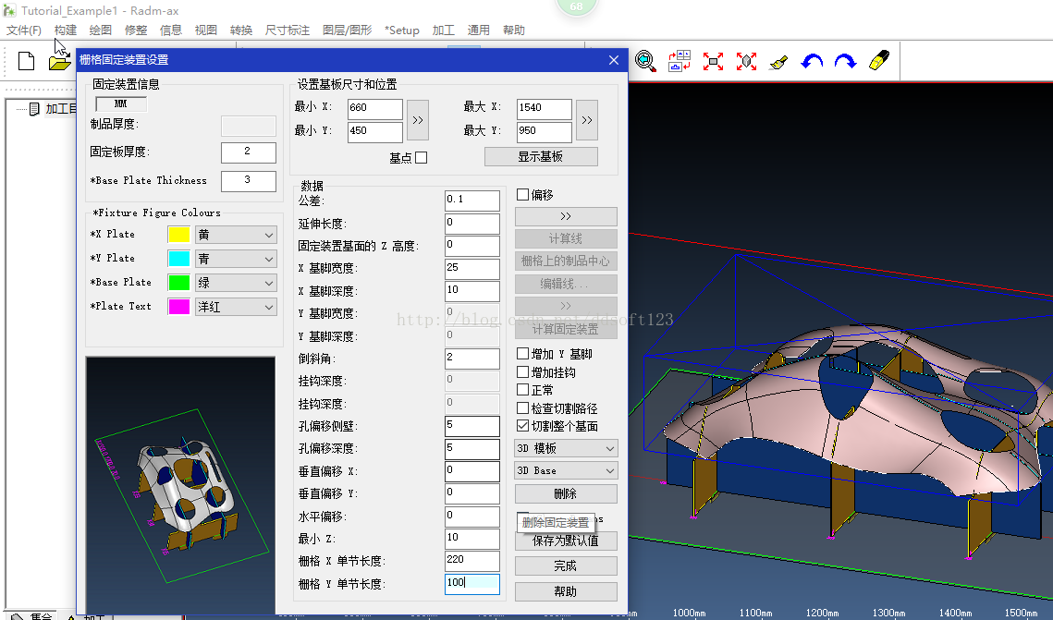The height and width of the screenshot is (620, 1053).
Task: Toggle the 正常 checkbox
Action: [522, 390]
